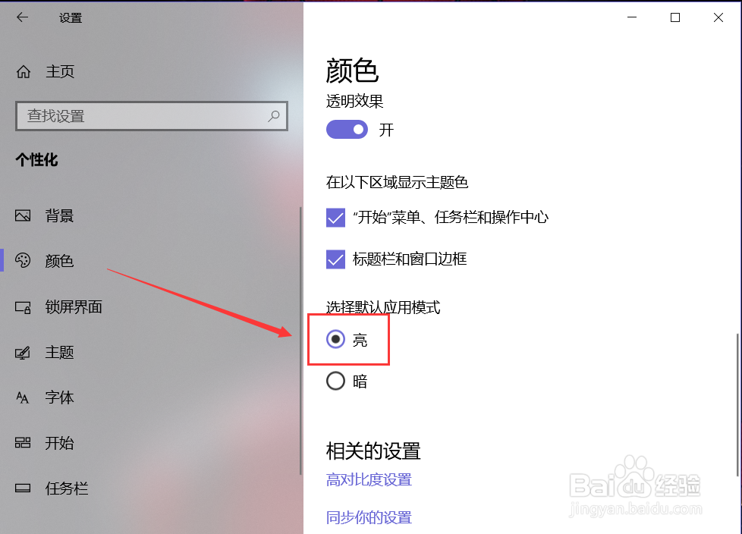This screenshot has height=534, width=742.
Task: Select the 暗 dark mode radio button
Action: click(335, 381)
